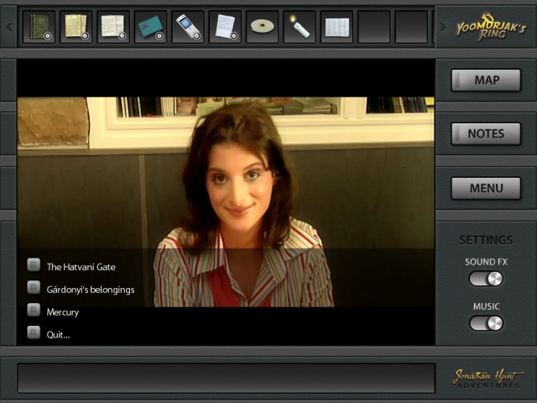Click the Menu button
This screenshot has width=537, height=403.
click(486, 188)
